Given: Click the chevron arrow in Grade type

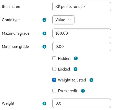Looking at the screenshot, I should 69,20.
